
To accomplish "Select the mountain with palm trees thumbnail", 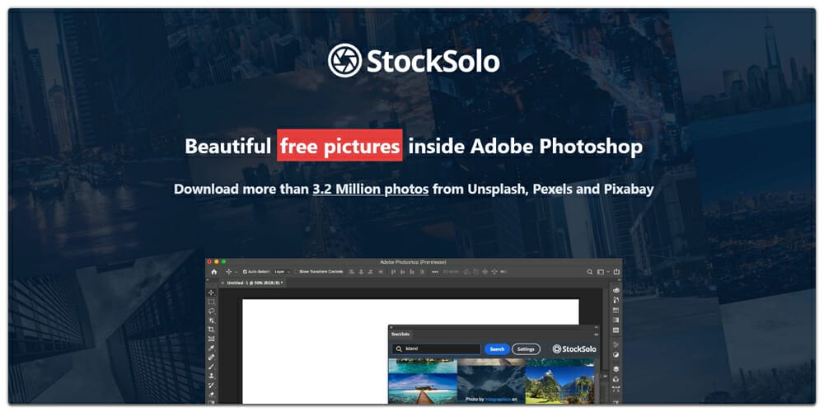I will [559, 385].
